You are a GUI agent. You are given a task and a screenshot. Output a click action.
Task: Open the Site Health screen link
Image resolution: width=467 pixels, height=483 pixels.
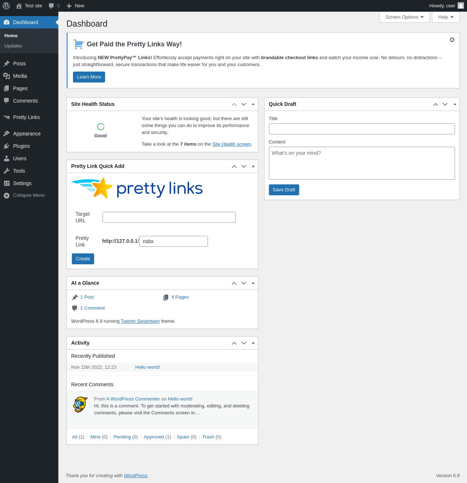coord(231,144)
